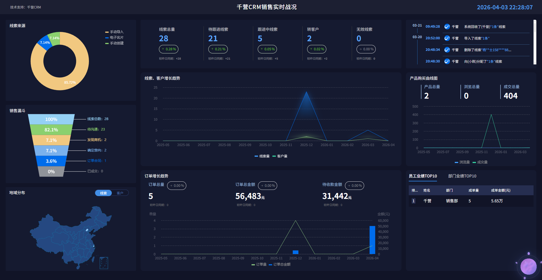This screenshot has height=280, width=542.
Task: Hide the 电子名片 series in the donut legend
Action: pos(114,38)
